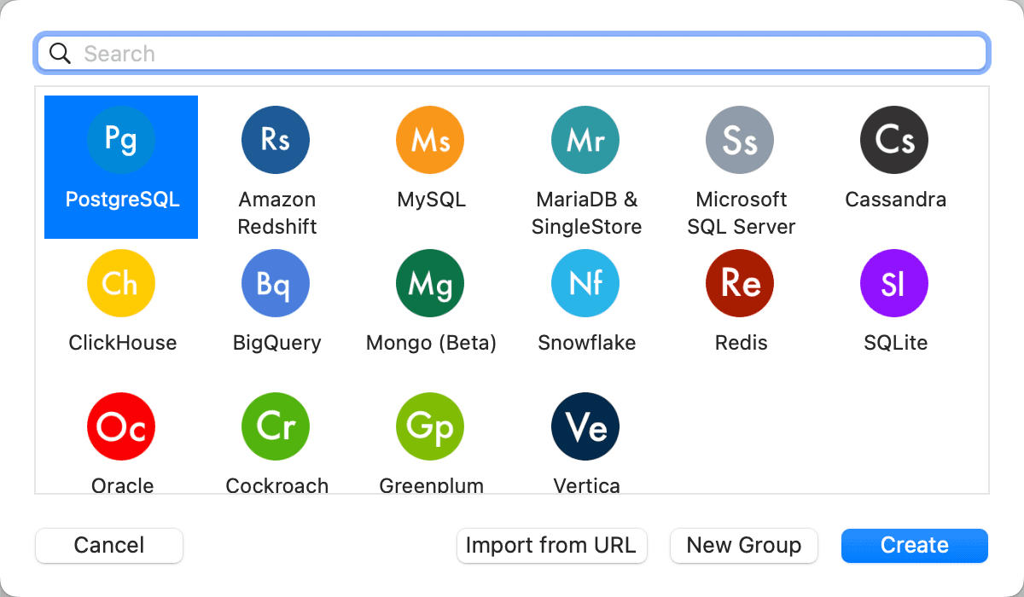The image size is (1024, 597).
Task: Pick the SQLite database icon
Action: pyautogui.click(x=893, y=283)
